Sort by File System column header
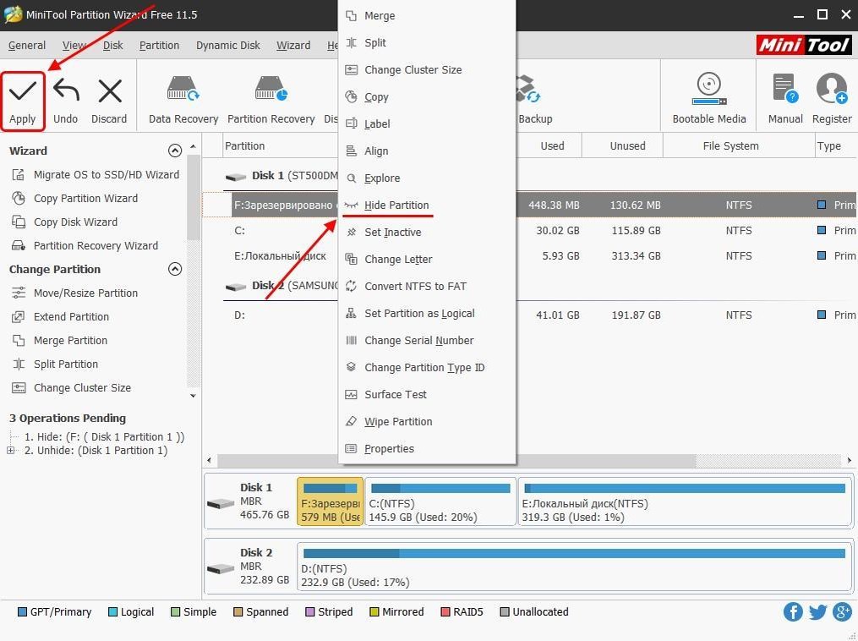The height and width of the screenshot is (641, 858). 738,146
